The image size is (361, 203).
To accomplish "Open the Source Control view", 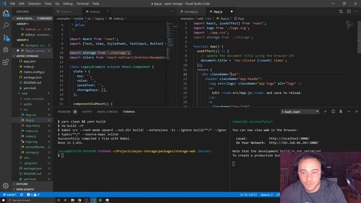I will pos(6,38).
